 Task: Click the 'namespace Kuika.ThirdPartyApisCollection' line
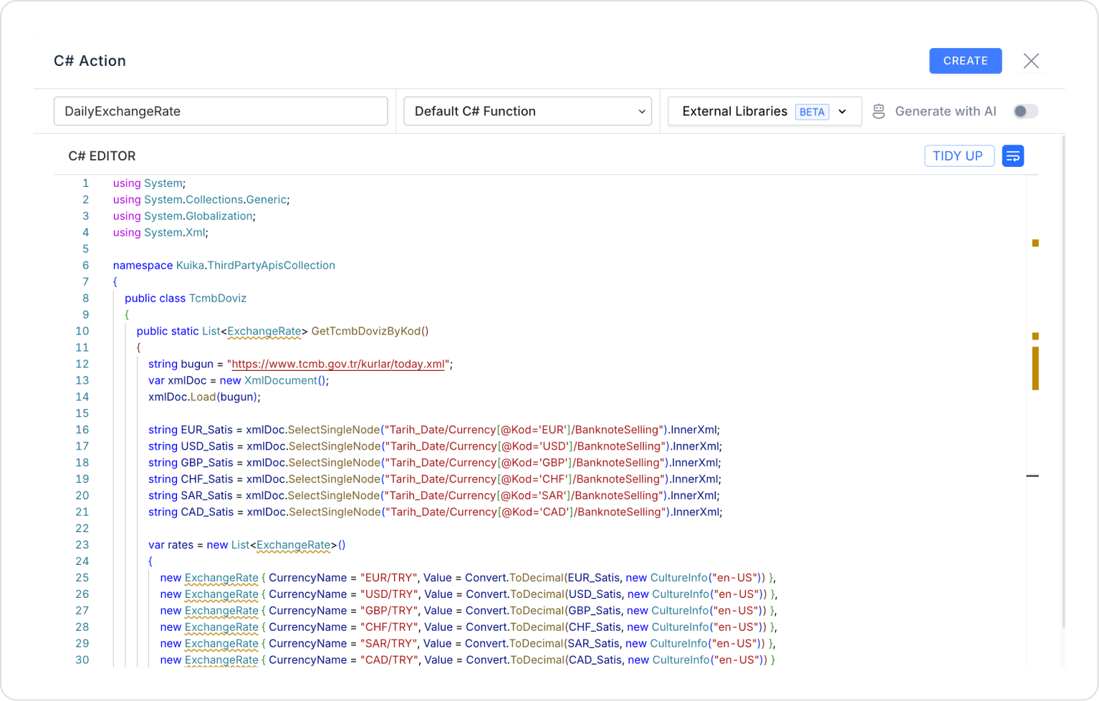tap(224, 266)
